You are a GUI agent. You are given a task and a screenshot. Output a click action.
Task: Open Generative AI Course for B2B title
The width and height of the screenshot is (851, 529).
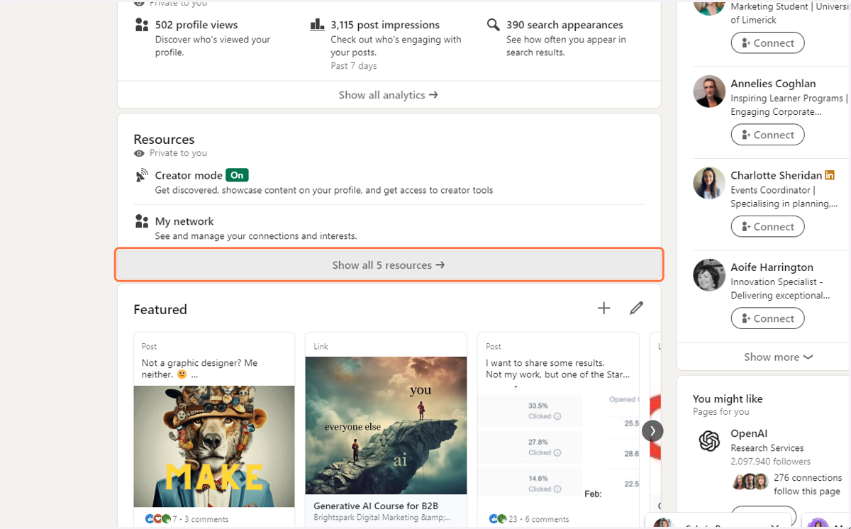[x=376, y=506]
